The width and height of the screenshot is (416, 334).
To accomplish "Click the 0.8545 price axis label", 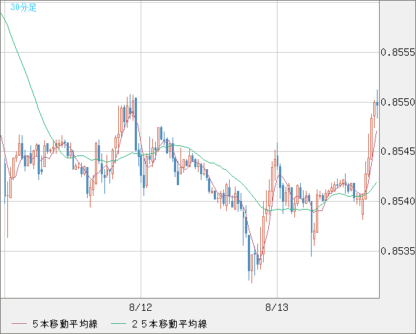I will [x=398, y=152].
